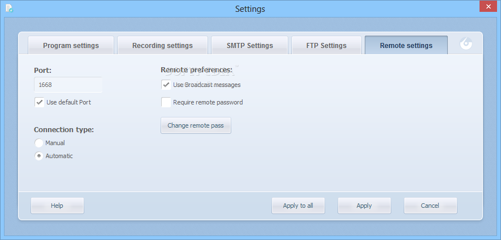Click the app icon in title bar
The image size is (501, 240).
(9, 8)
